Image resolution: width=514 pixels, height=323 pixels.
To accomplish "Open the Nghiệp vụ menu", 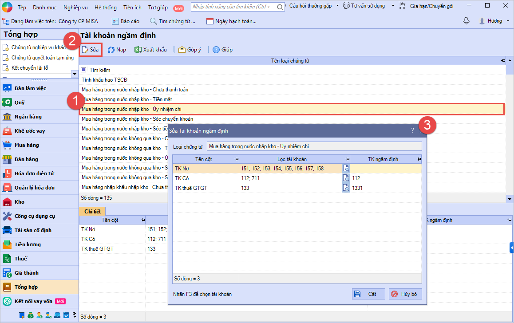I will [76, 8].
